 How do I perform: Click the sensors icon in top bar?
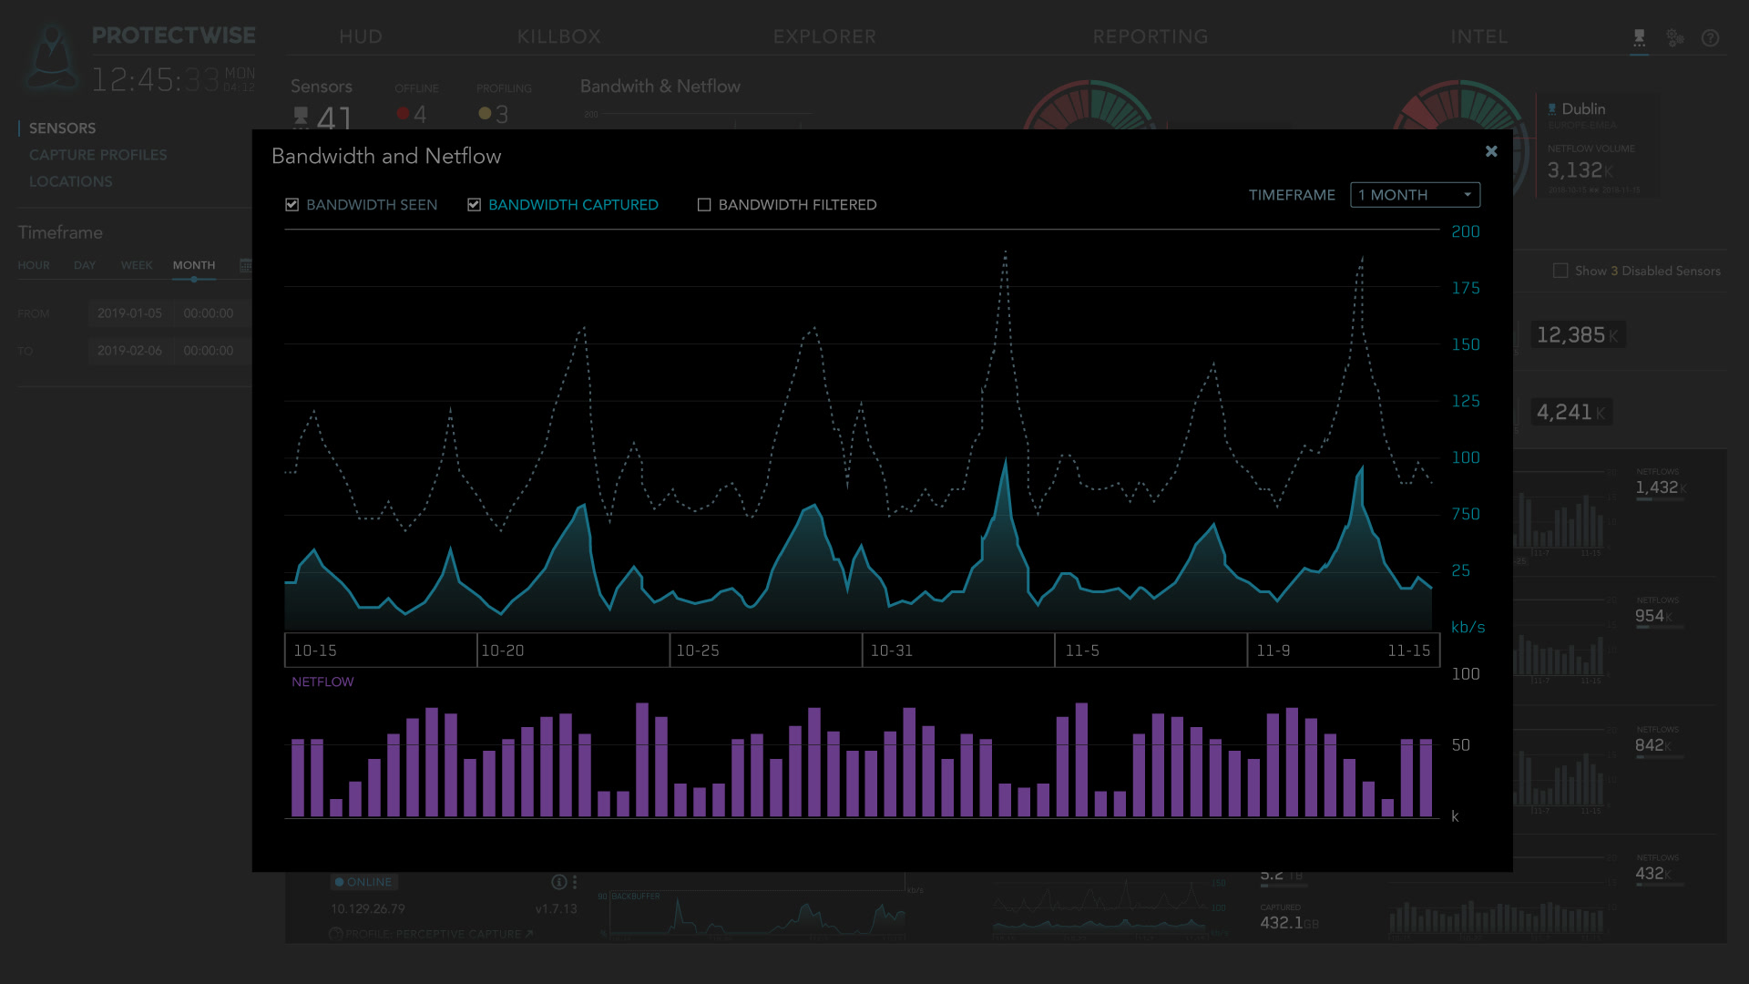pos(1639,37)
